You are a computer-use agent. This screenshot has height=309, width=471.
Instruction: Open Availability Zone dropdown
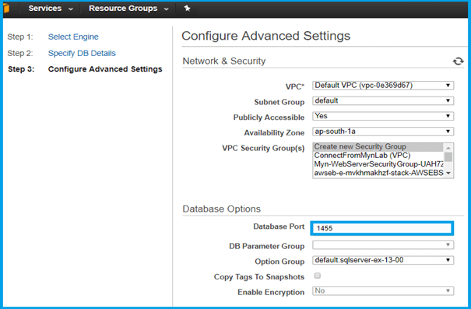pyautogui.click(x=383, y=132)
